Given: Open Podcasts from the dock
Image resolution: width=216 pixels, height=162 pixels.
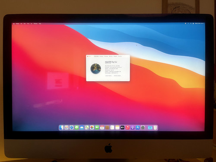Looking at the screenshot, I should tap(133, 127).
